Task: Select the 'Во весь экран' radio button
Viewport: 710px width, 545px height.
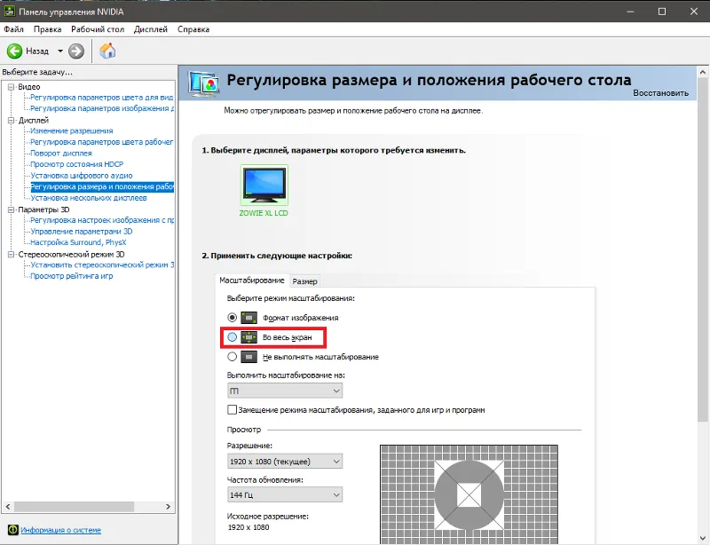Action: point(232,337)
